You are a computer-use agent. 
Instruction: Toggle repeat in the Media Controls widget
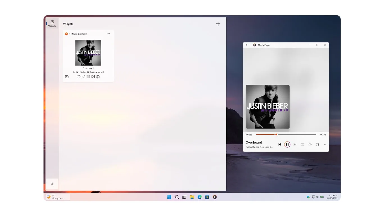point(79,76)
